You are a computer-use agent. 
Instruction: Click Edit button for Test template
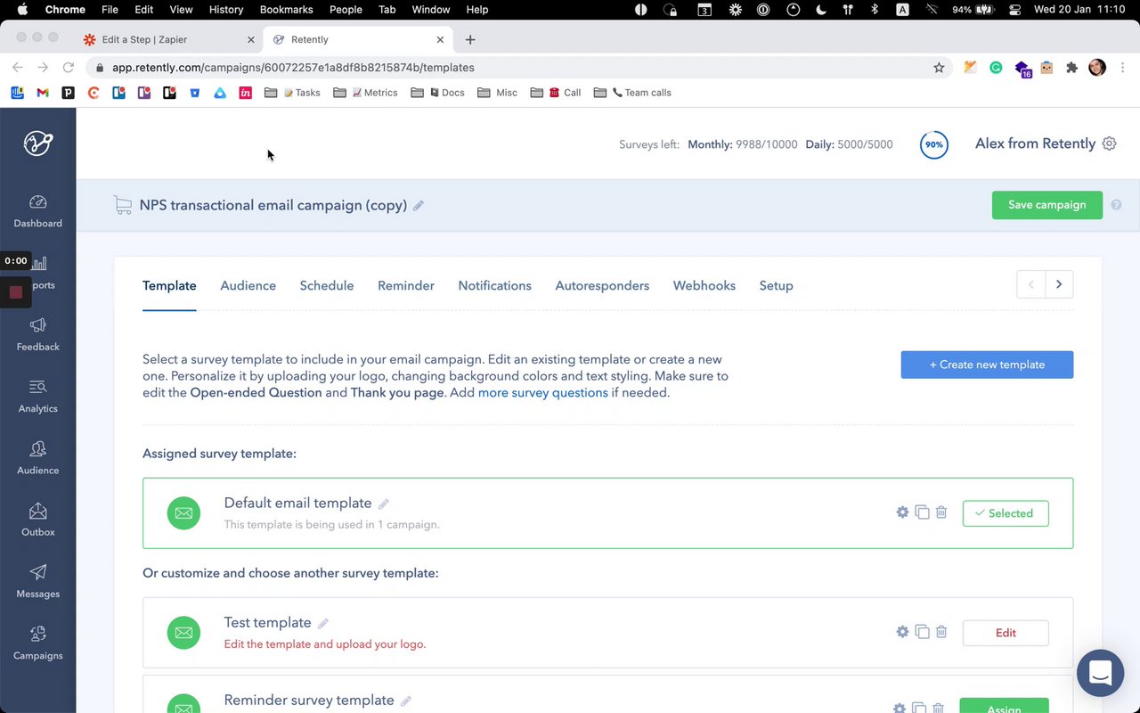click(1006, 633)
